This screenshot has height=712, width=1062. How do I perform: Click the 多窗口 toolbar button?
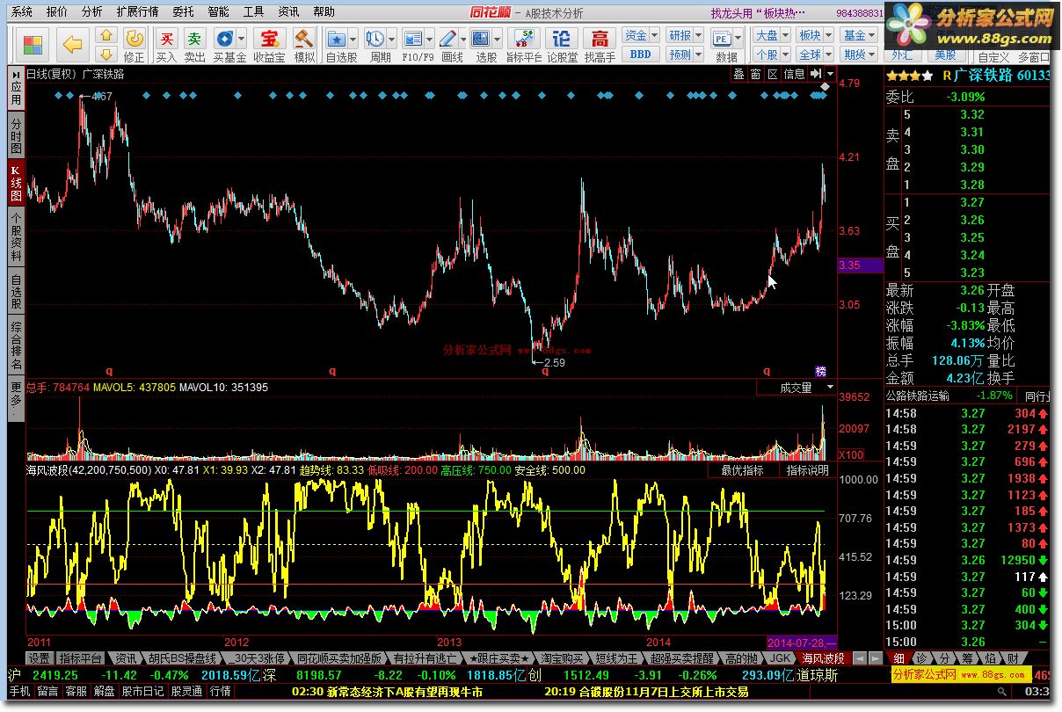[x=1035, y=56]
